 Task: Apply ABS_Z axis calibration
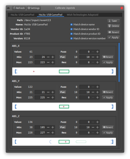pos(108,132)
